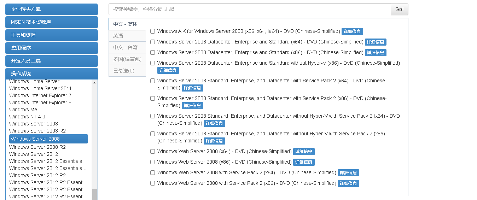The width and height of the screenshot is (477, 200).
Task: Select Windows Internet Explorer 8 entry
Action: (x=40, y=102)
